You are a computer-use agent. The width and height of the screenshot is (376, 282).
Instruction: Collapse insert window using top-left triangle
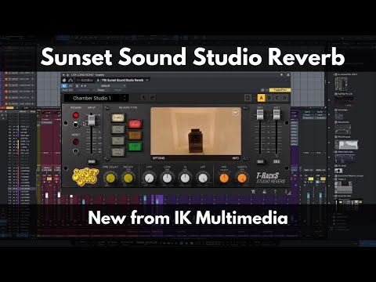tap(63, 75)
